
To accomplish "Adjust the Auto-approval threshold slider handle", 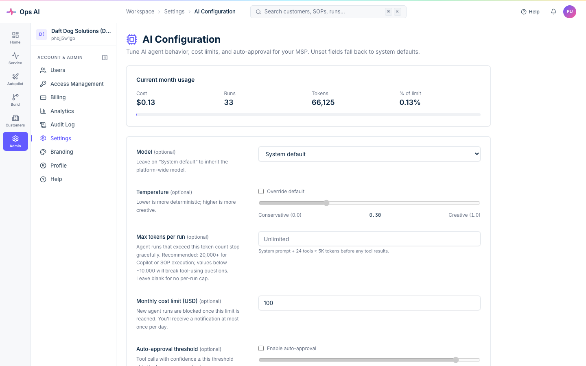I will click(x=456, y=360).
